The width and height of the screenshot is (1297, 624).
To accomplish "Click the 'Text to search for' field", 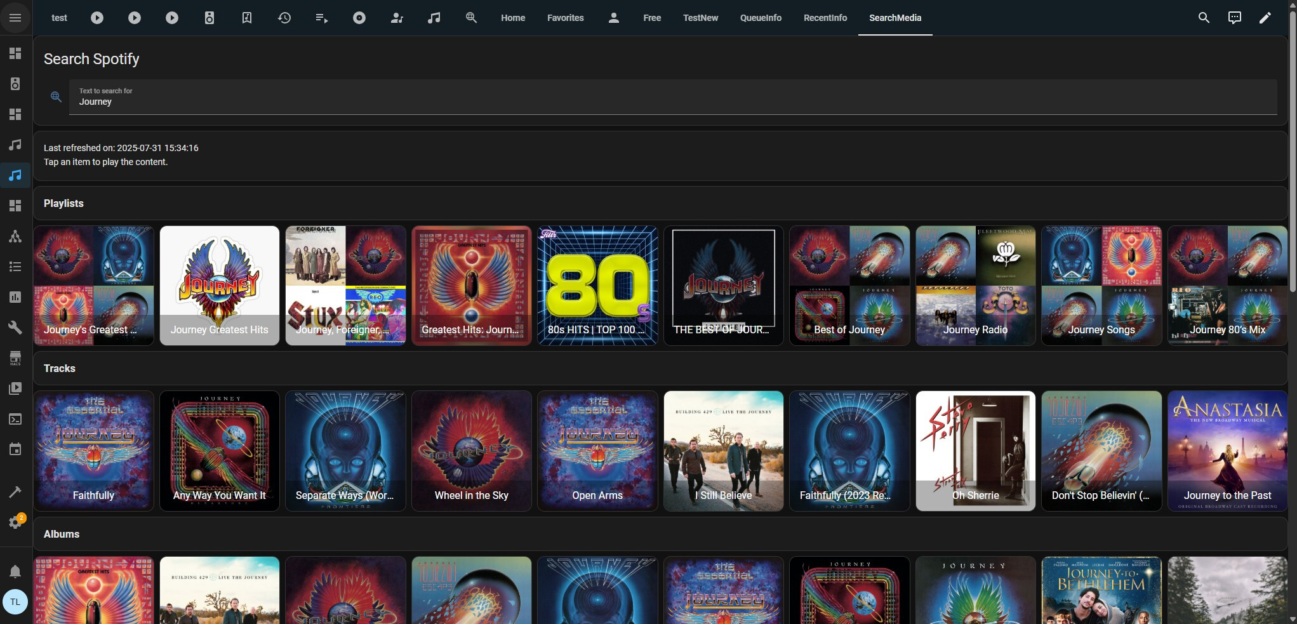I will click(673, 97).
